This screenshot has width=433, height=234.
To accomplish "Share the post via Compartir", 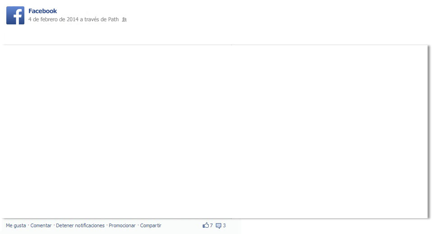I will pyautogui.click(x=150, y=225).
